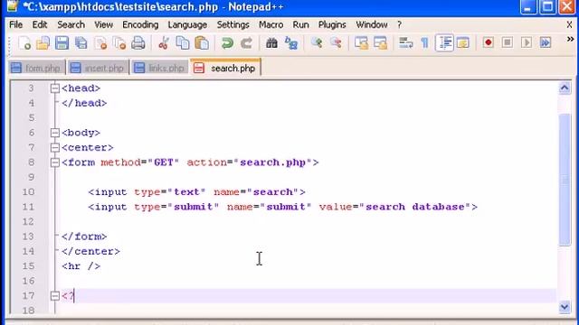Create a new file with New icon
This screenshot has width=579, height=325.
click(x=24, y=43)
